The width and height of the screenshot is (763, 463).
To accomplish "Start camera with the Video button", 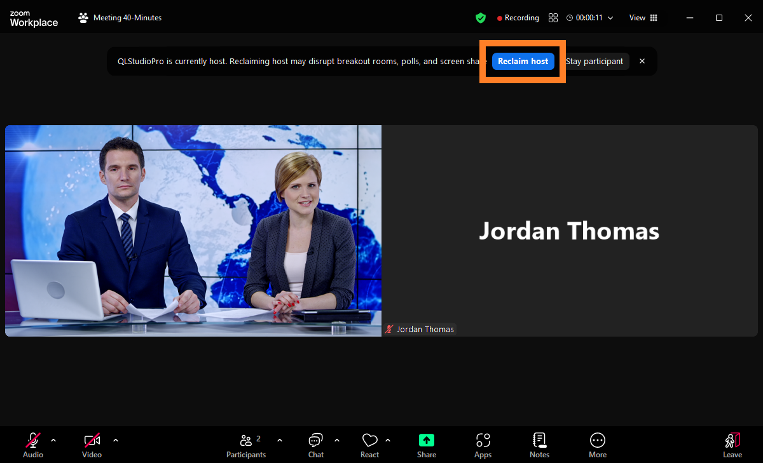I will 92,445.
